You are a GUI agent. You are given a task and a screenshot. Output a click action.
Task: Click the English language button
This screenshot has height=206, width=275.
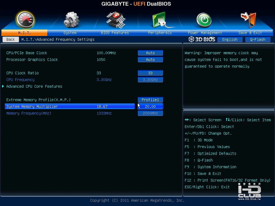230,39
